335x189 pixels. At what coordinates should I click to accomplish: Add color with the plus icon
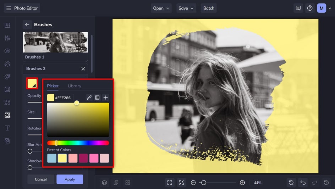105,98
